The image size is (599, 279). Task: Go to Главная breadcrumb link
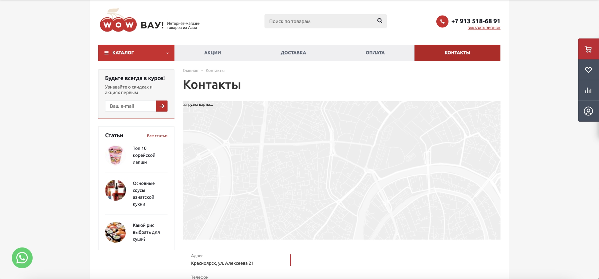click(190, 70)
